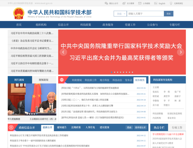Open article [科技日报]“十四五”，以科技创新为主线
This screenshot has width=193, height=148.
pos(90,88)
